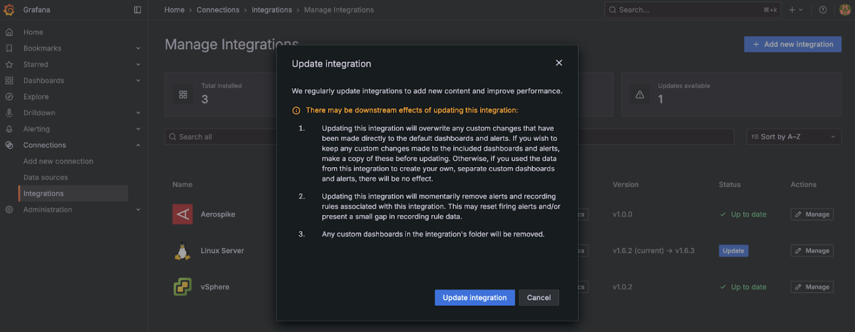Collapse sidebar using the dock menu icon
The image size is (855, 332).
pos(137,10)
